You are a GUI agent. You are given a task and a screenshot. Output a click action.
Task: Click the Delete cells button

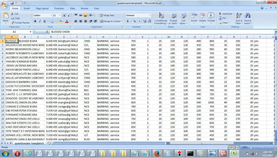tap(202, 18)
